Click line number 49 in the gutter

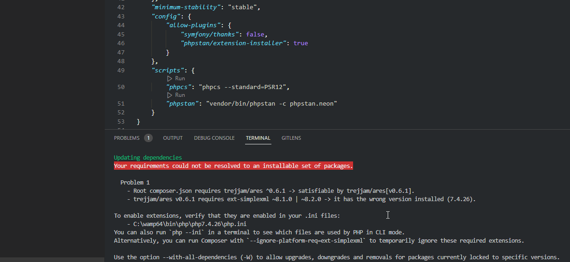[x=121, y=71]
